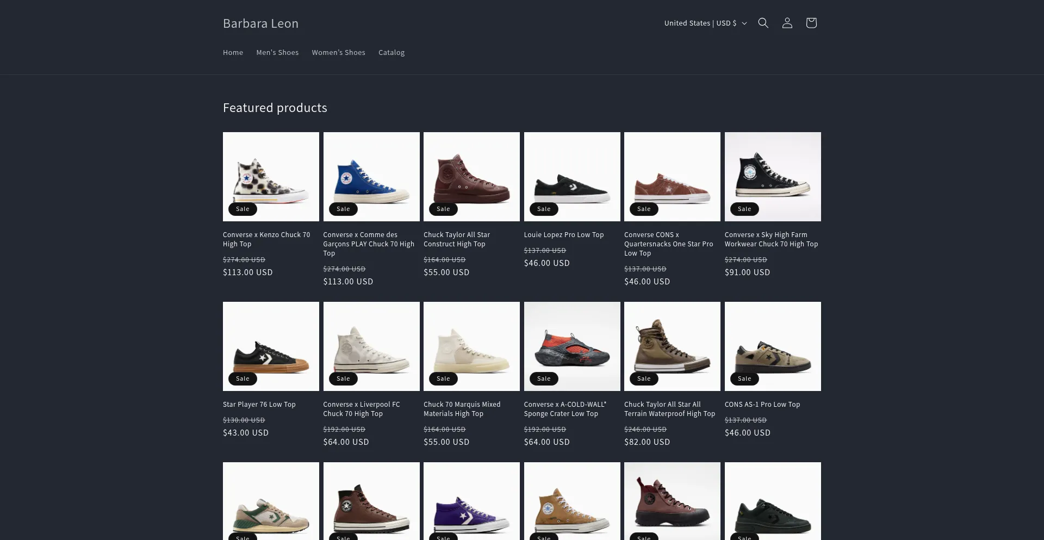Click the mustard yellow high top image
The height and width of the screenshot is (540, 1044).
click(572, 501)
